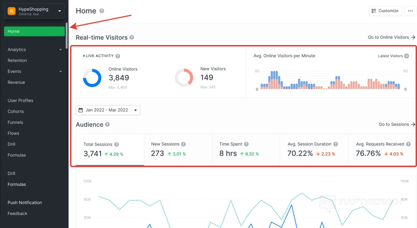Click the HypeShopping orange app logo

(12, 11)
